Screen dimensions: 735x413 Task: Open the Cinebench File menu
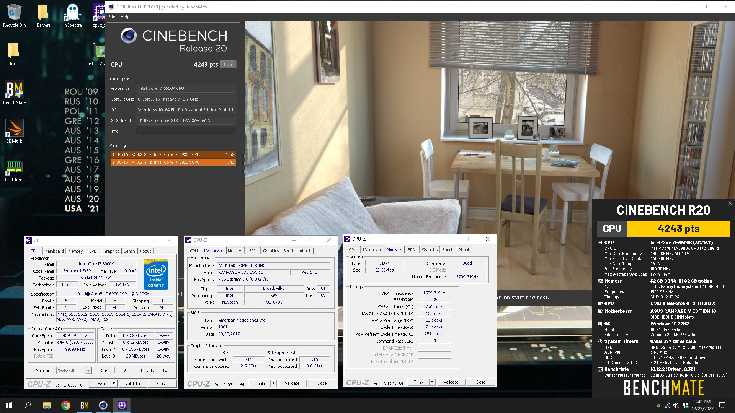pyautogui.click(x=112, y=17)
